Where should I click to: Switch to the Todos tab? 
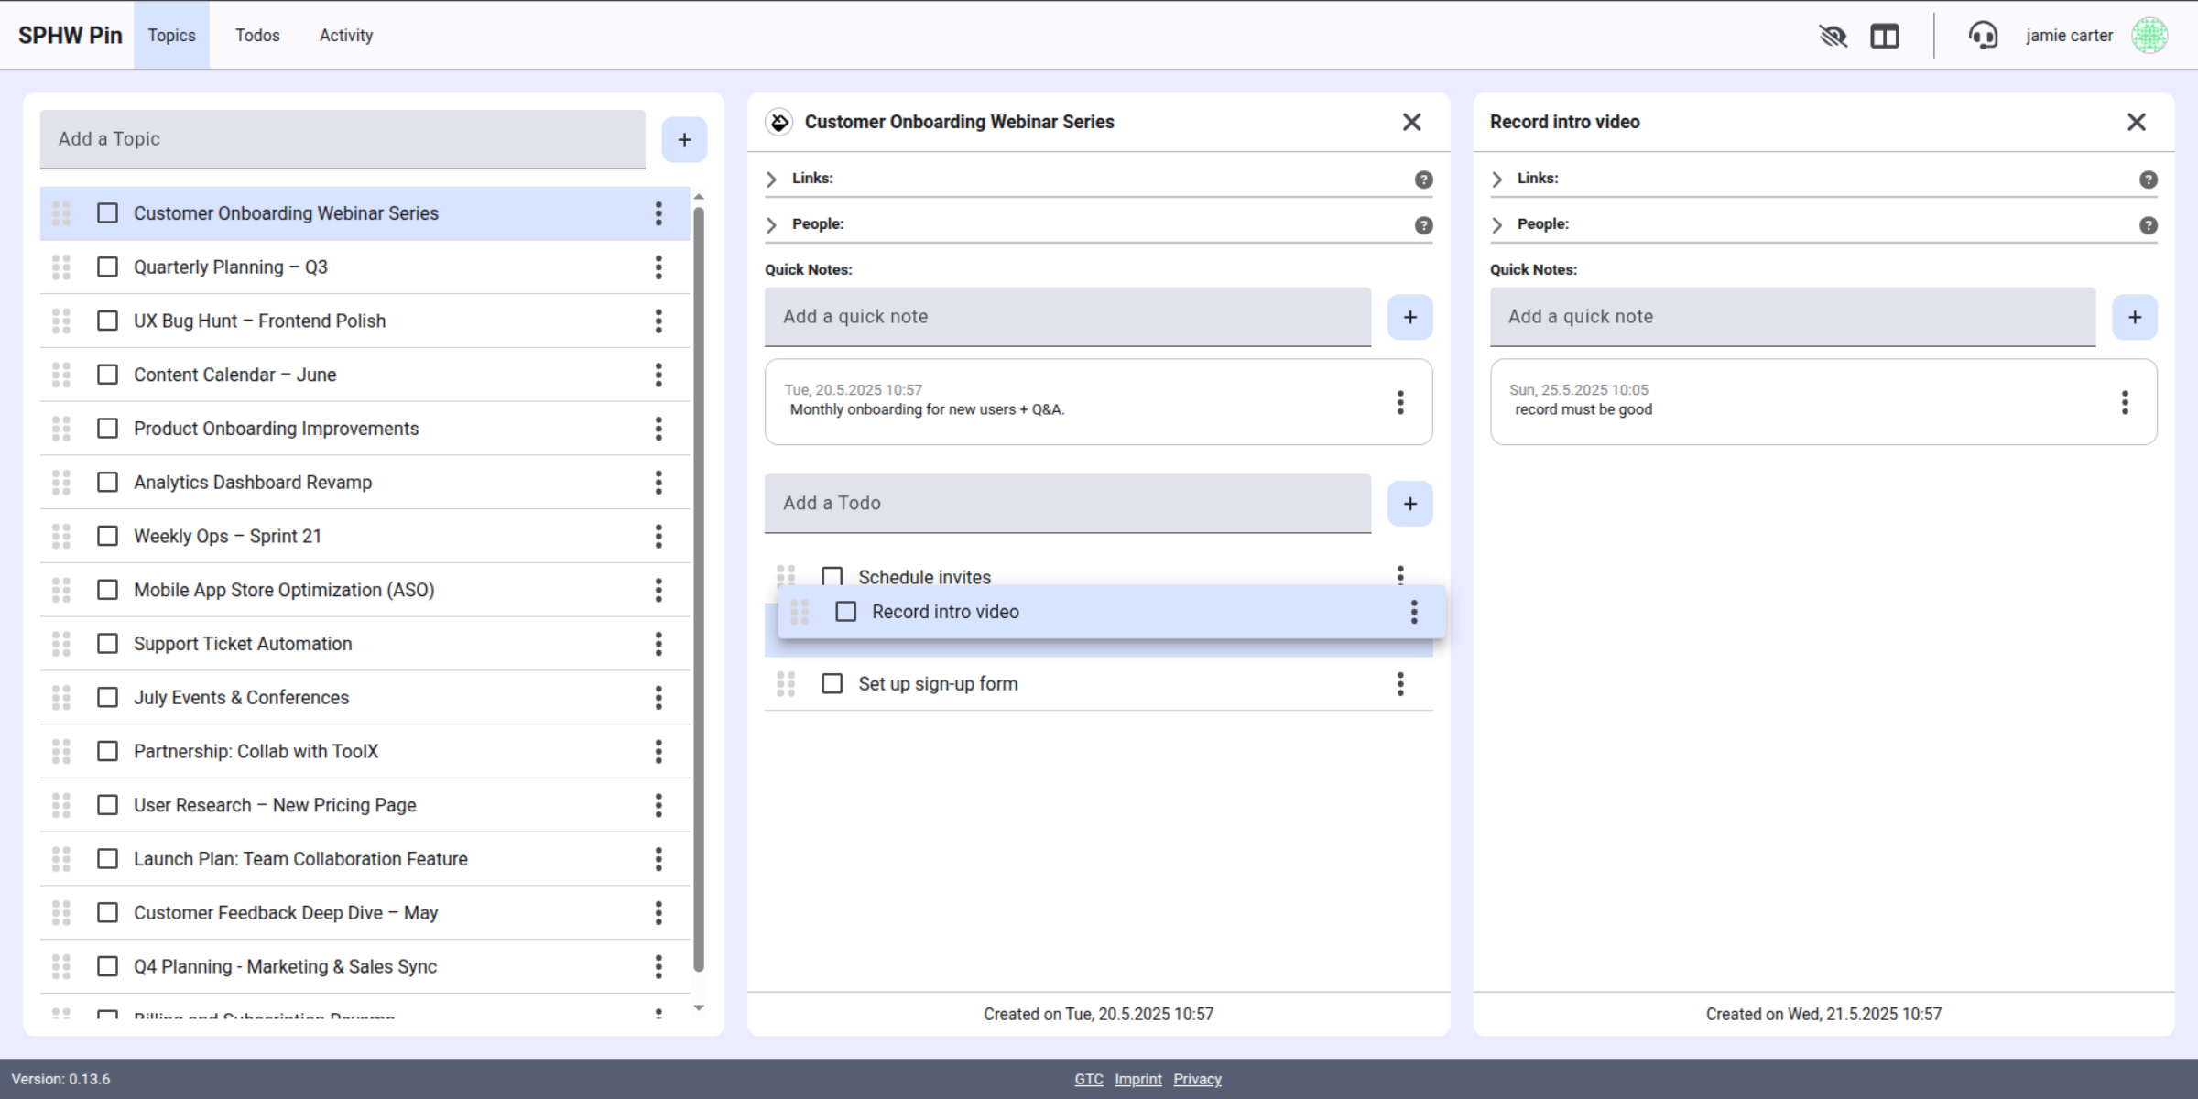[x=257, y=36]
